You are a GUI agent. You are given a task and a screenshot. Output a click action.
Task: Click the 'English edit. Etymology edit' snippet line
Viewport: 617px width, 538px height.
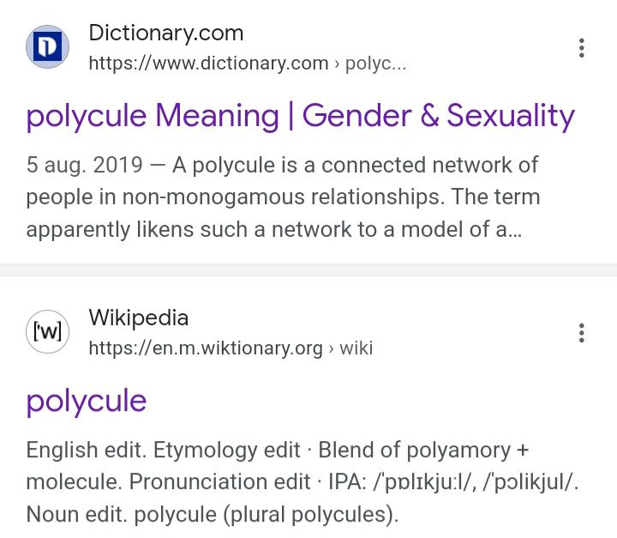[163, 450]
